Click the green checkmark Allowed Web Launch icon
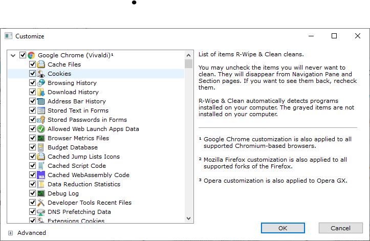 click(41, 129)
